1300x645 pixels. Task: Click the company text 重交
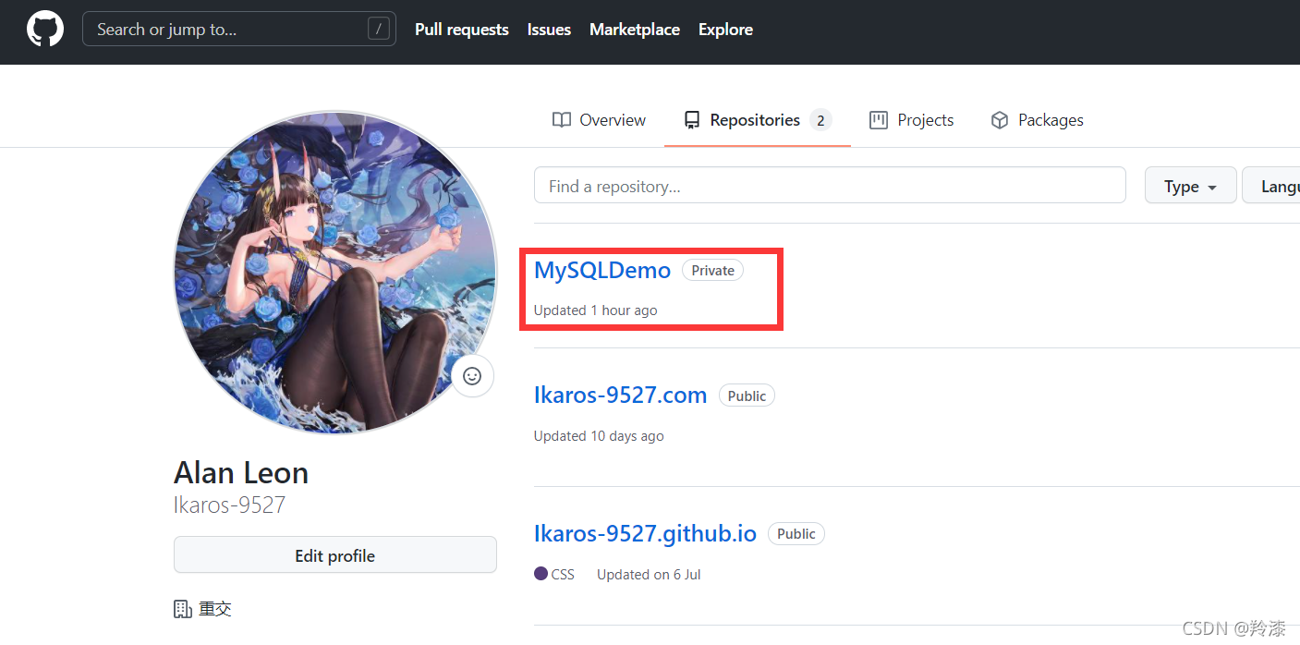(215, 609)
